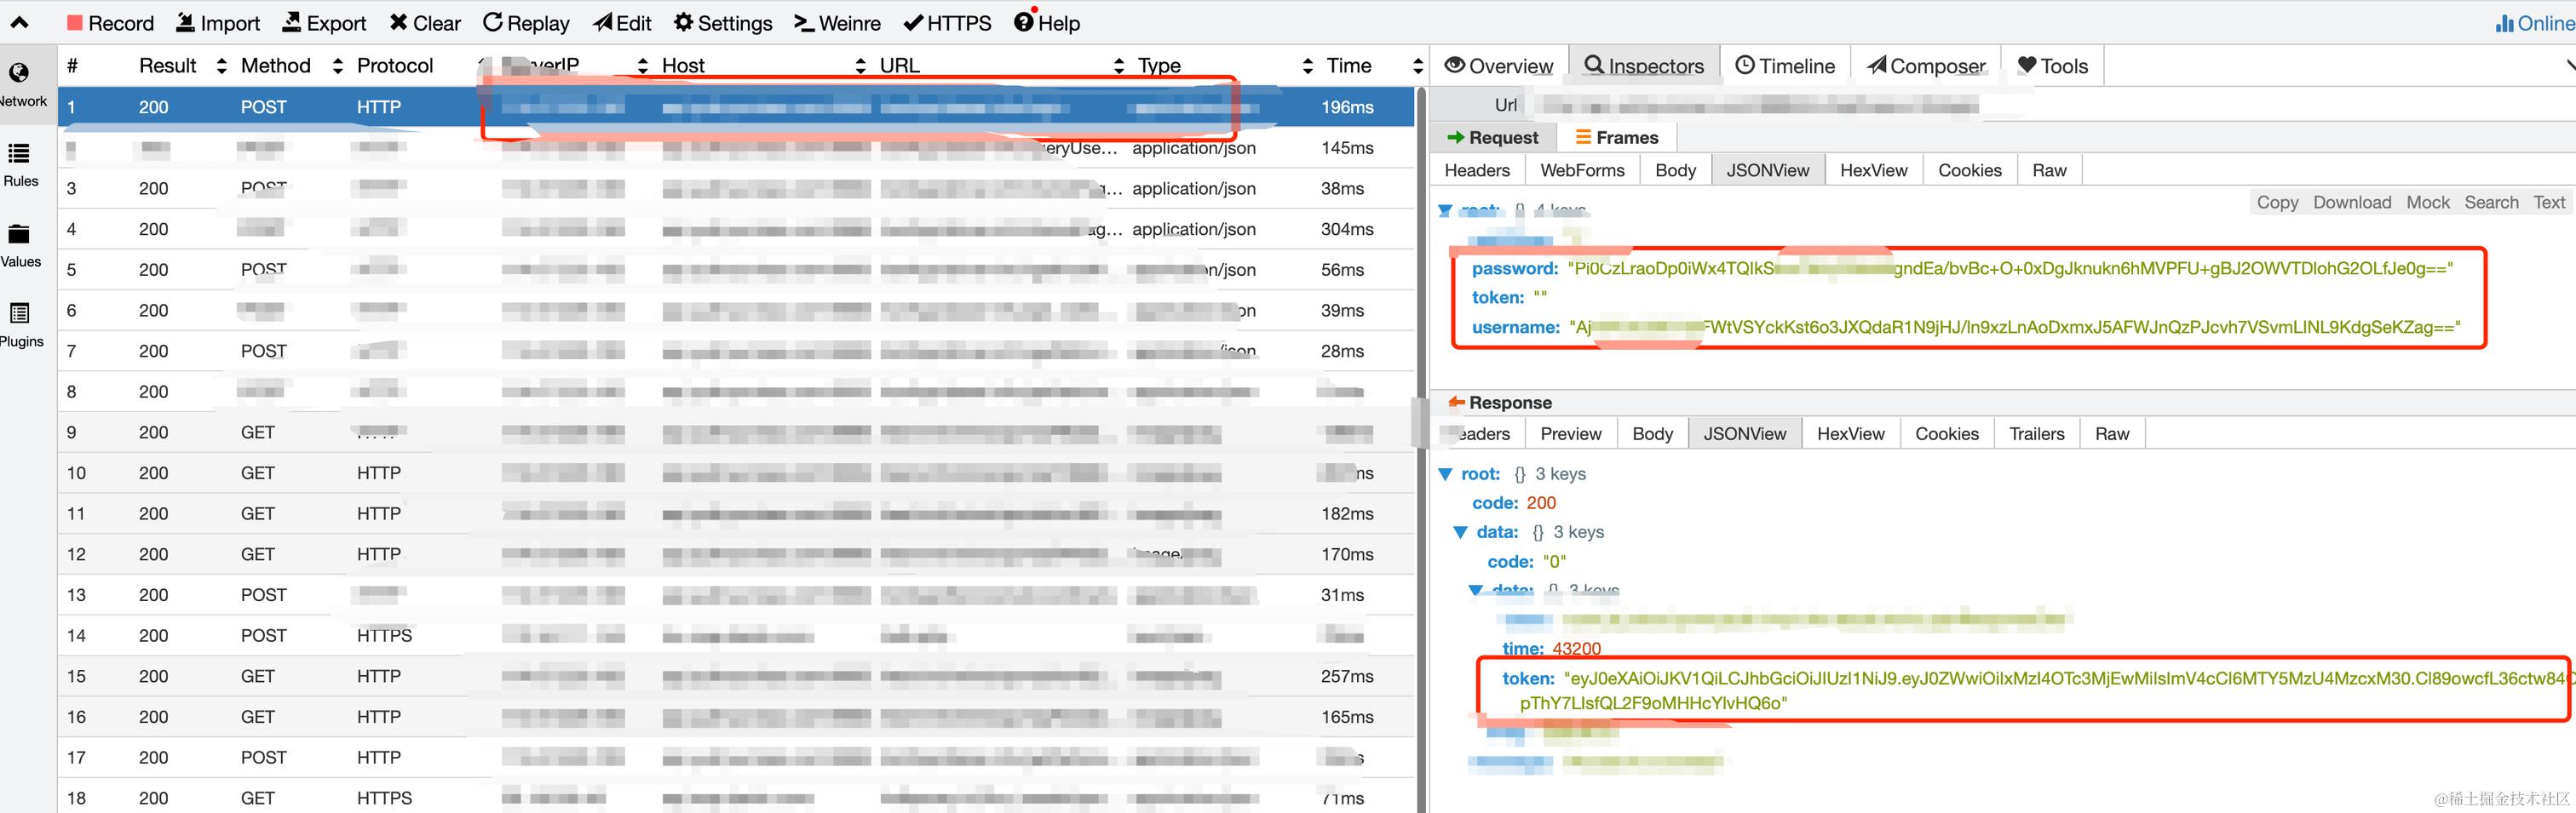Select session row 14 using HTTPS

(736, 636)
